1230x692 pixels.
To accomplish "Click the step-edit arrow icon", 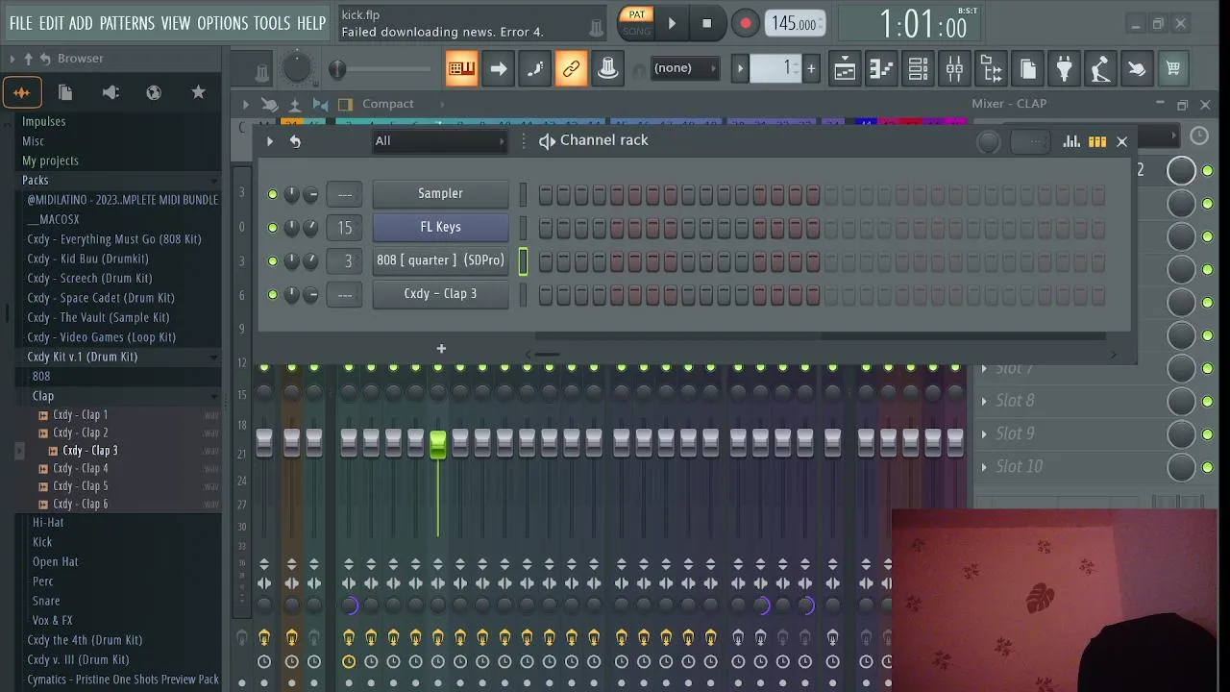I will [x=498, y=68].
